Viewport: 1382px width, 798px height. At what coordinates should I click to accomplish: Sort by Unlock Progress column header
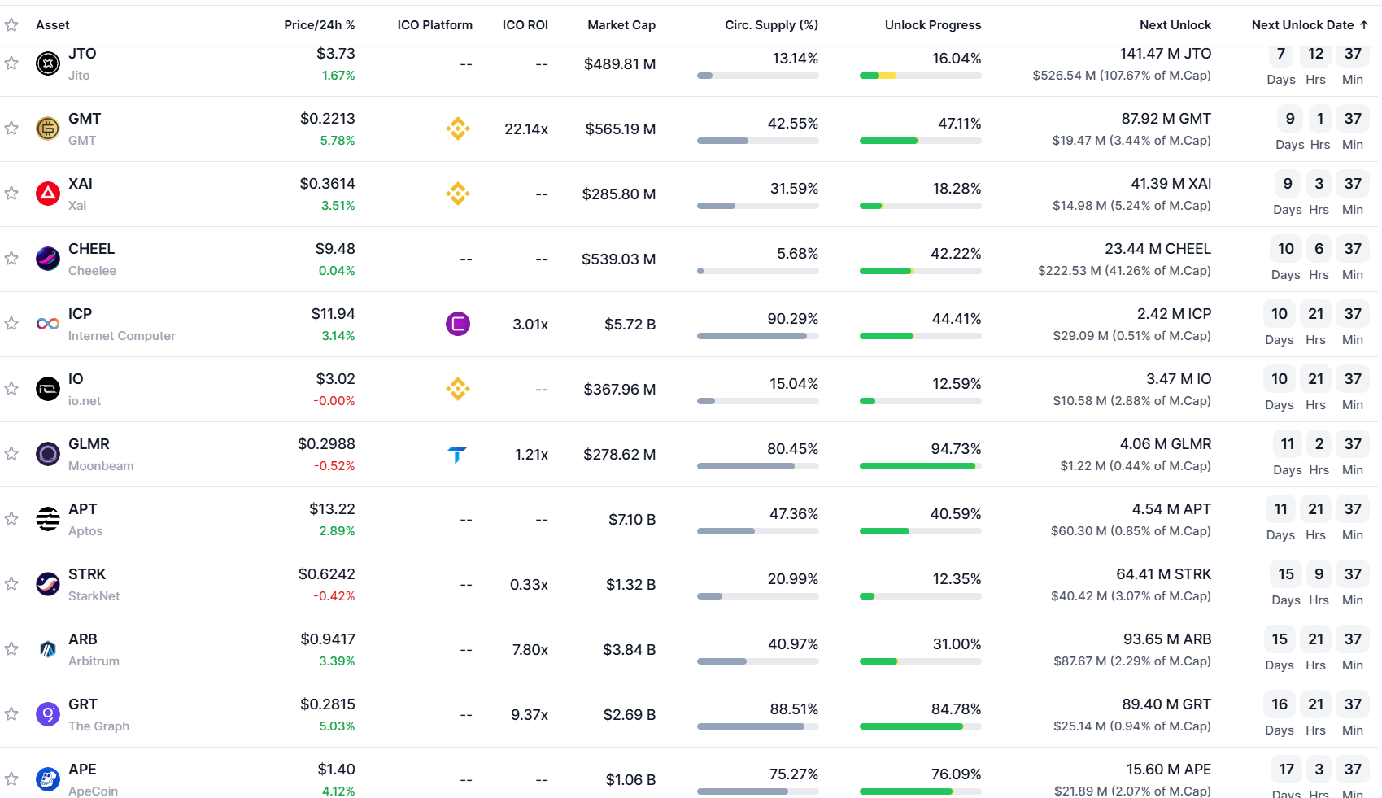pyautogui.click(x=933, y=25)
